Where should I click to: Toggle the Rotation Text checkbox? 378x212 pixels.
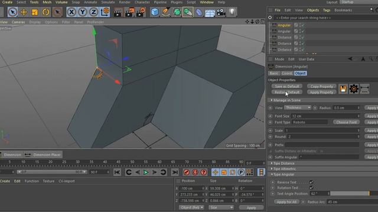(311, 187)
